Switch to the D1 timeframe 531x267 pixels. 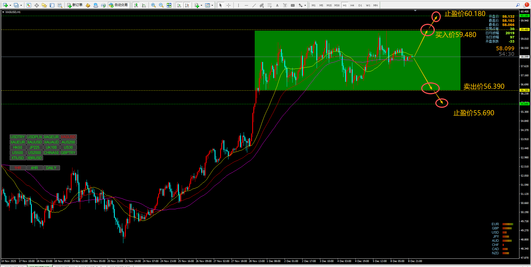(x=360, y=5)
